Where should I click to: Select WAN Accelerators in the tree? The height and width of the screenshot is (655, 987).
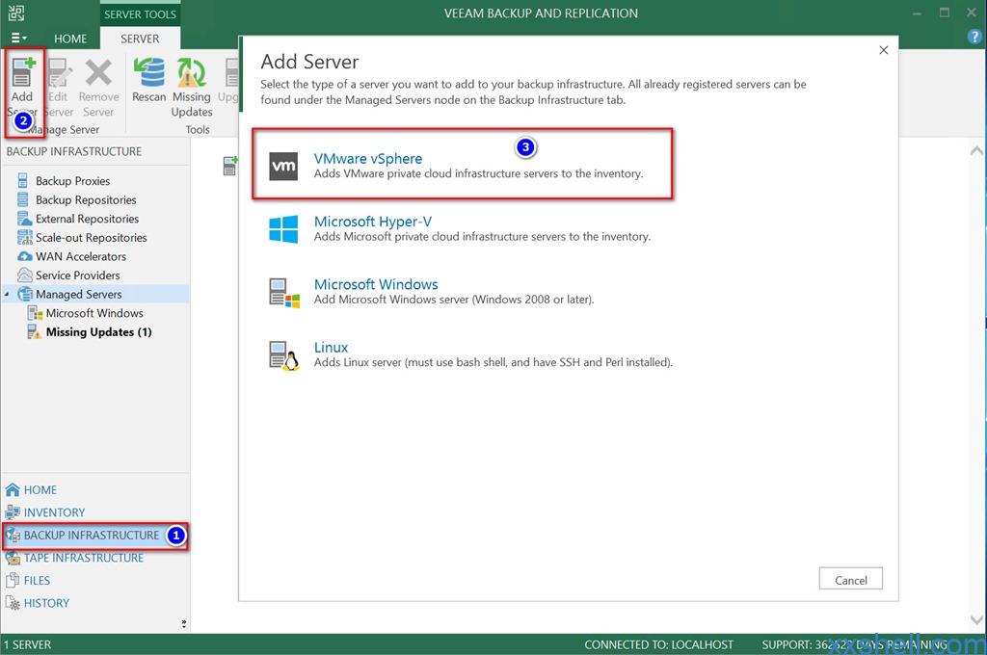click(81, 257)
